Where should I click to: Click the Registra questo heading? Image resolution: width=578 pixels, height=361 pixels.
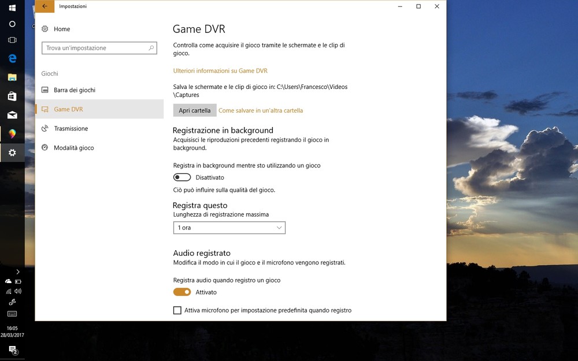[200, 206]
